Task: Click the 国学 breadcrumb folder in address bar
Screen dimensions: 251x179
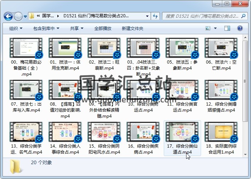Action: point(48,16)
